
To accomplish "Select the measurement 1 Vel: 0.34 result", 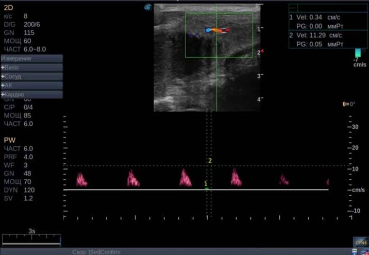I will [315, 17].
